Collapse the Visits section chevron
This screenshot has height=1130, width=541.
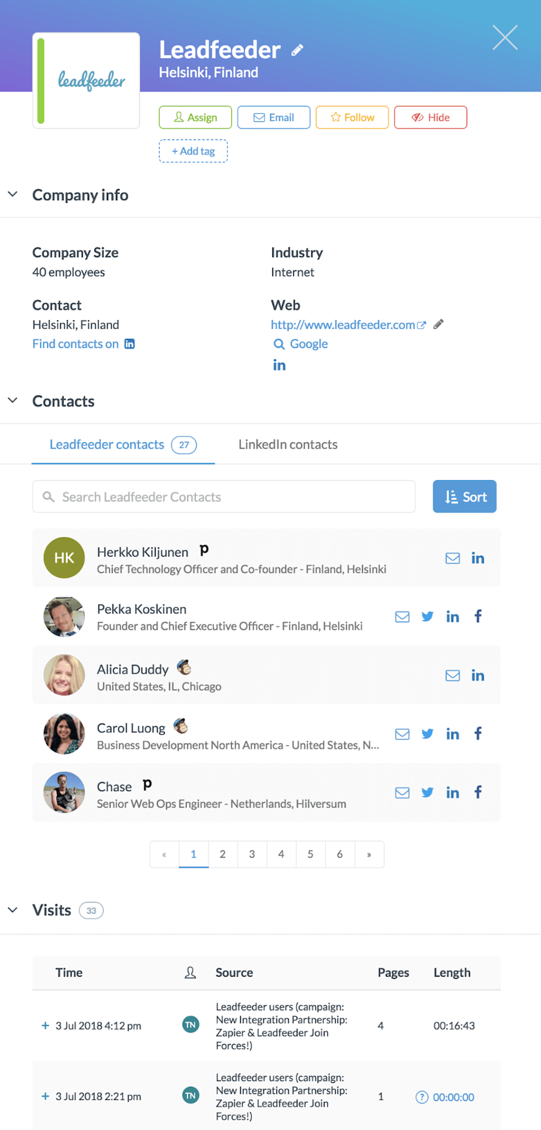click(x=13, y=910)
